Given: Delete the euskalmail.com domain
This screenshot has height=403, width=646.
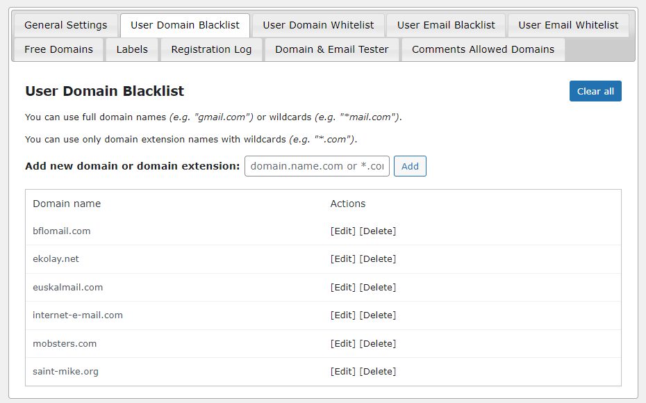Looking at the screenshot, I should coord(378,287).
